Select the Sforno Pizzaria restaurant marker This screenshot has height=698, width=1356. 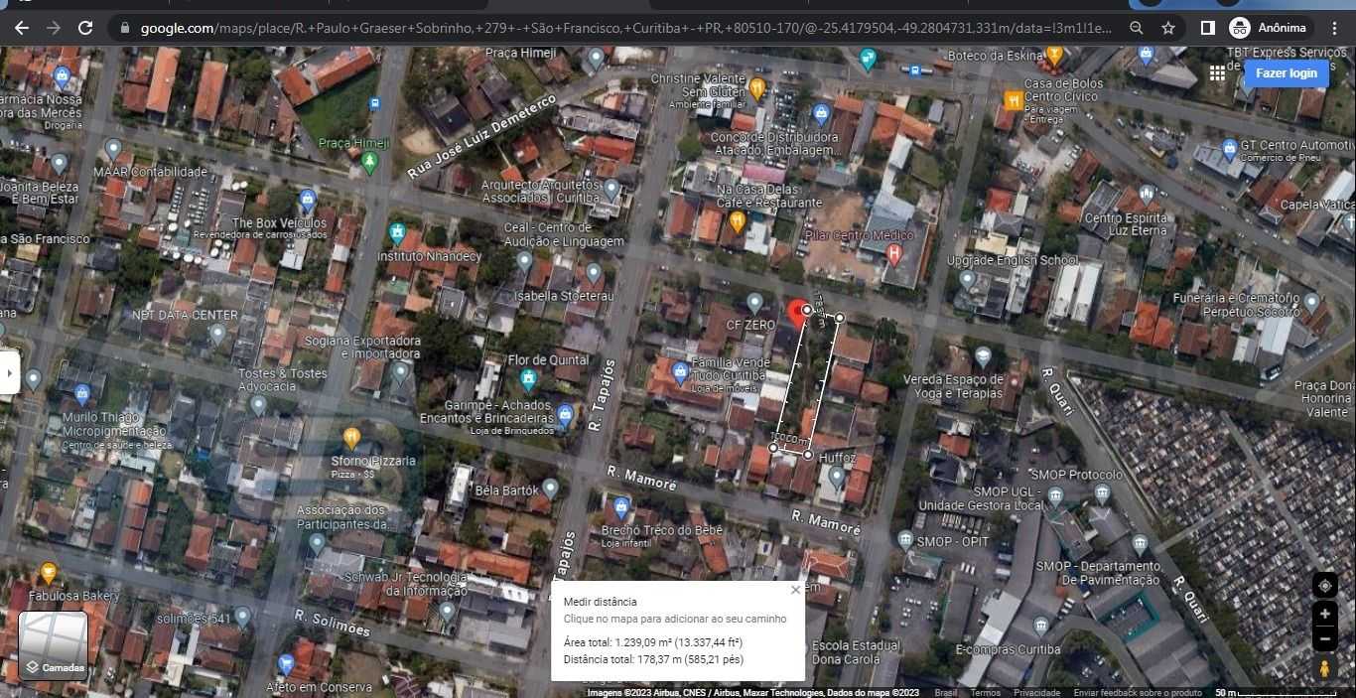point(351,438)
